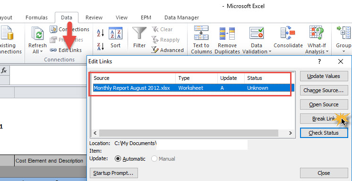Screen dimensions: 352x181
Task: Open the Data Manager tab
Action: click(x=181, y=17)
